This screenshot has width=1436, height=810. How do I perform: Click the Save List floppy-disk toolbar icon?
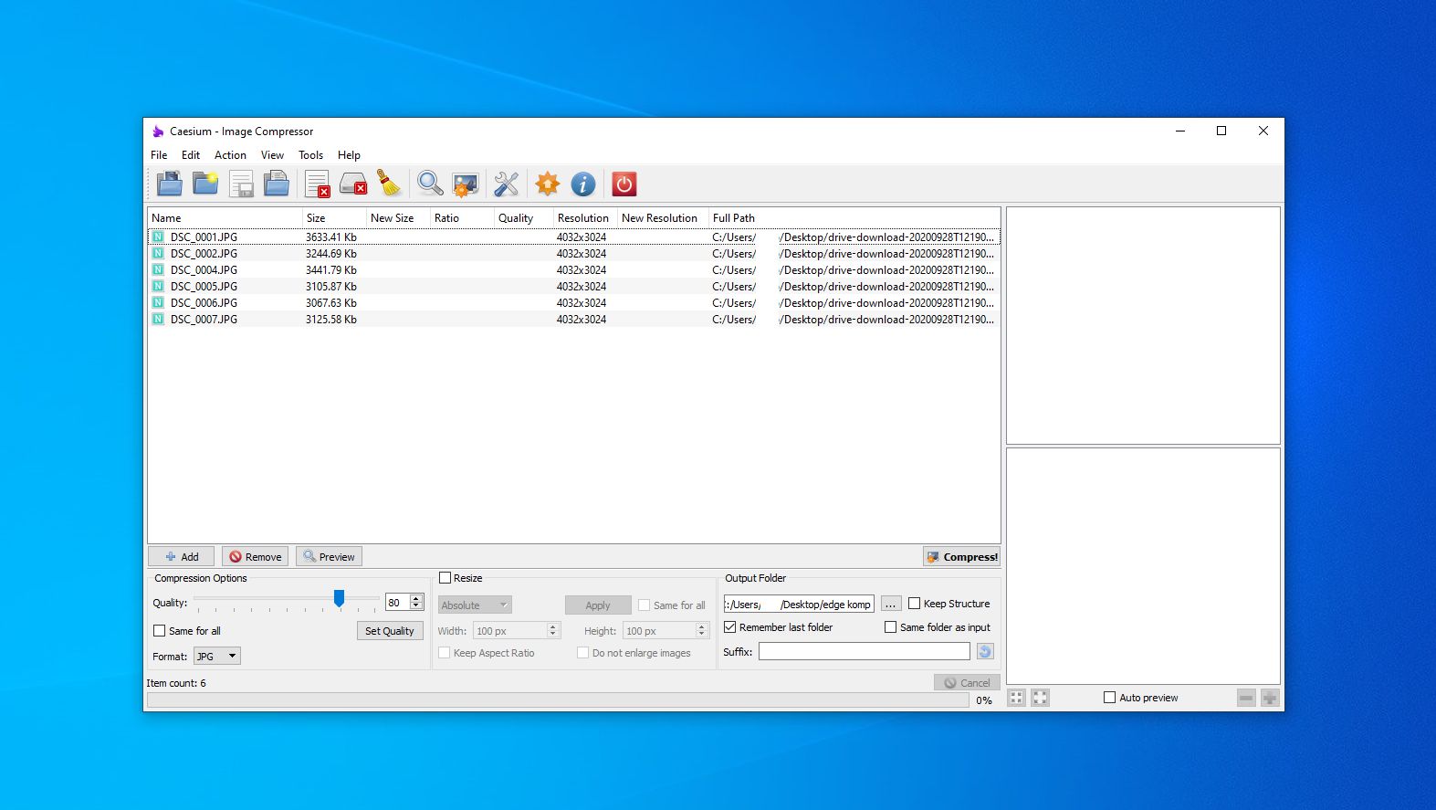coord(241,184)
